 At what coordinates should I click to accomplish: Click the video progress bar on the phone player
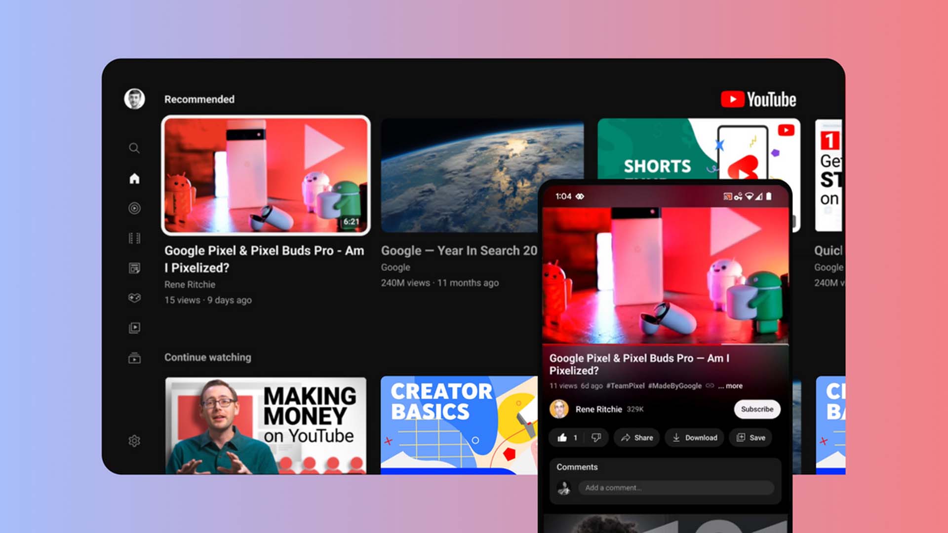pos(665,344)
